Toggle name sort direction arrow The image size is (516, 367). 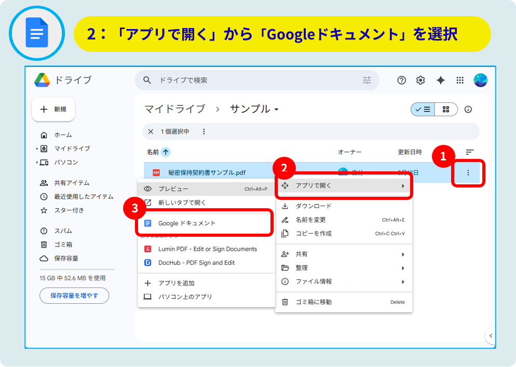166,152
